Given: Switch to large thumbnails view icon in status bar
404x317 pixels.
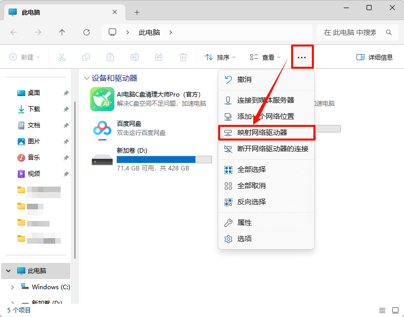Looking at the screenshot, I should pyautogui.click(x=395, y=310).
